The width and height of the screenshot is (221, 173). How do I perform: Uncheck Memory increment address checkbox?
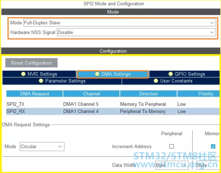[213, 147]
